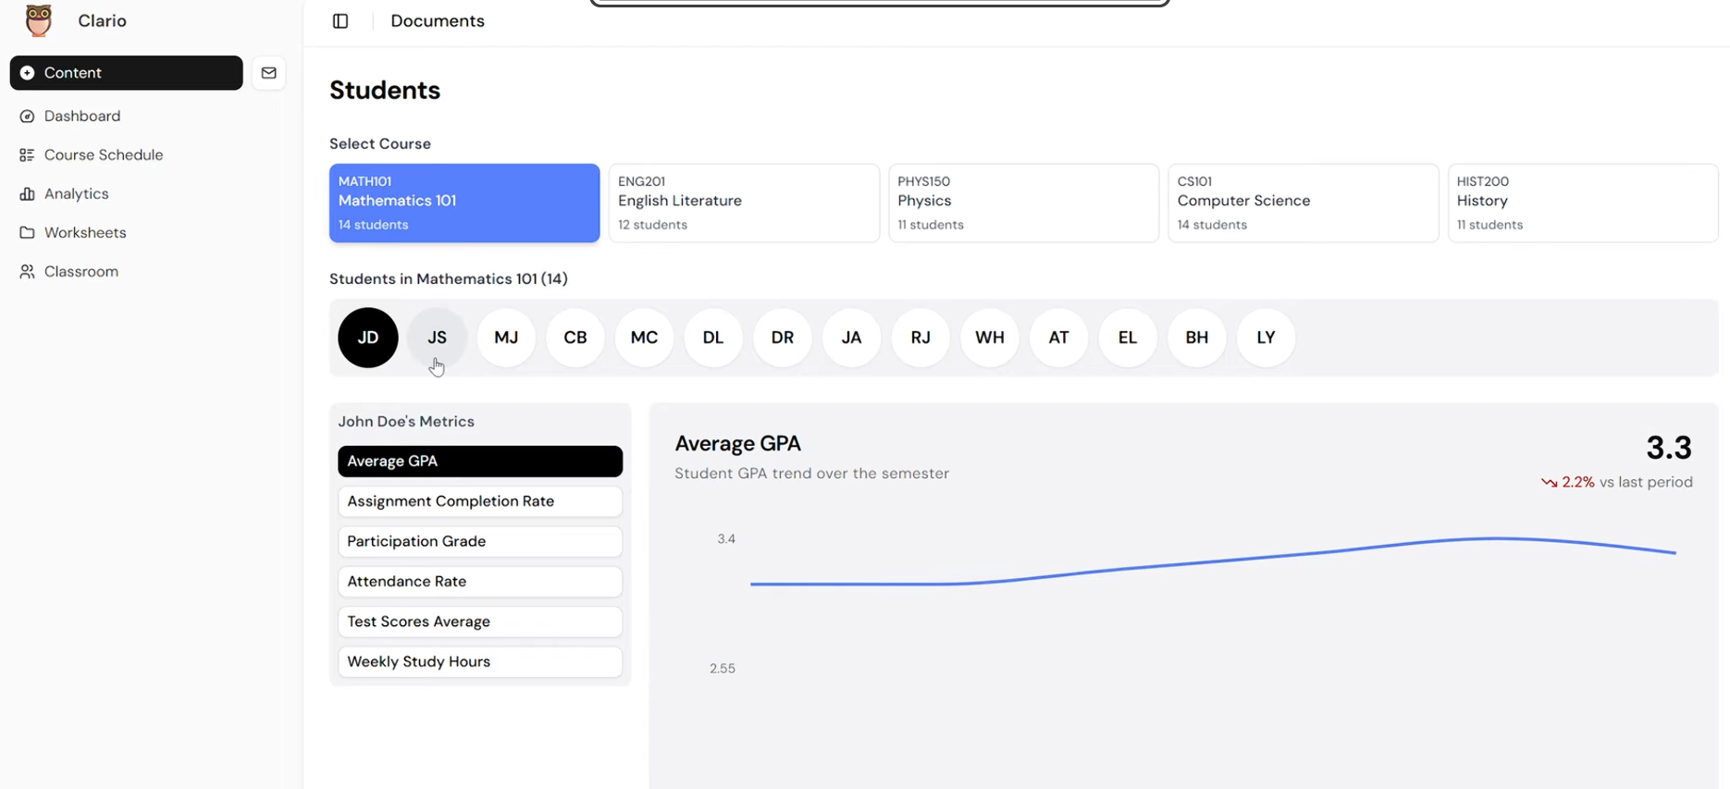Image resolution: width=1730 pixels, height=789 pixels.
Task: Select student MJ avatar
Action: (x=506, y=338)
